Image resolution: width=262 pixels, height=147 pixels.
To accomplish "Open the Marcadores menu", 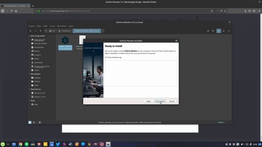I will 62,26.
